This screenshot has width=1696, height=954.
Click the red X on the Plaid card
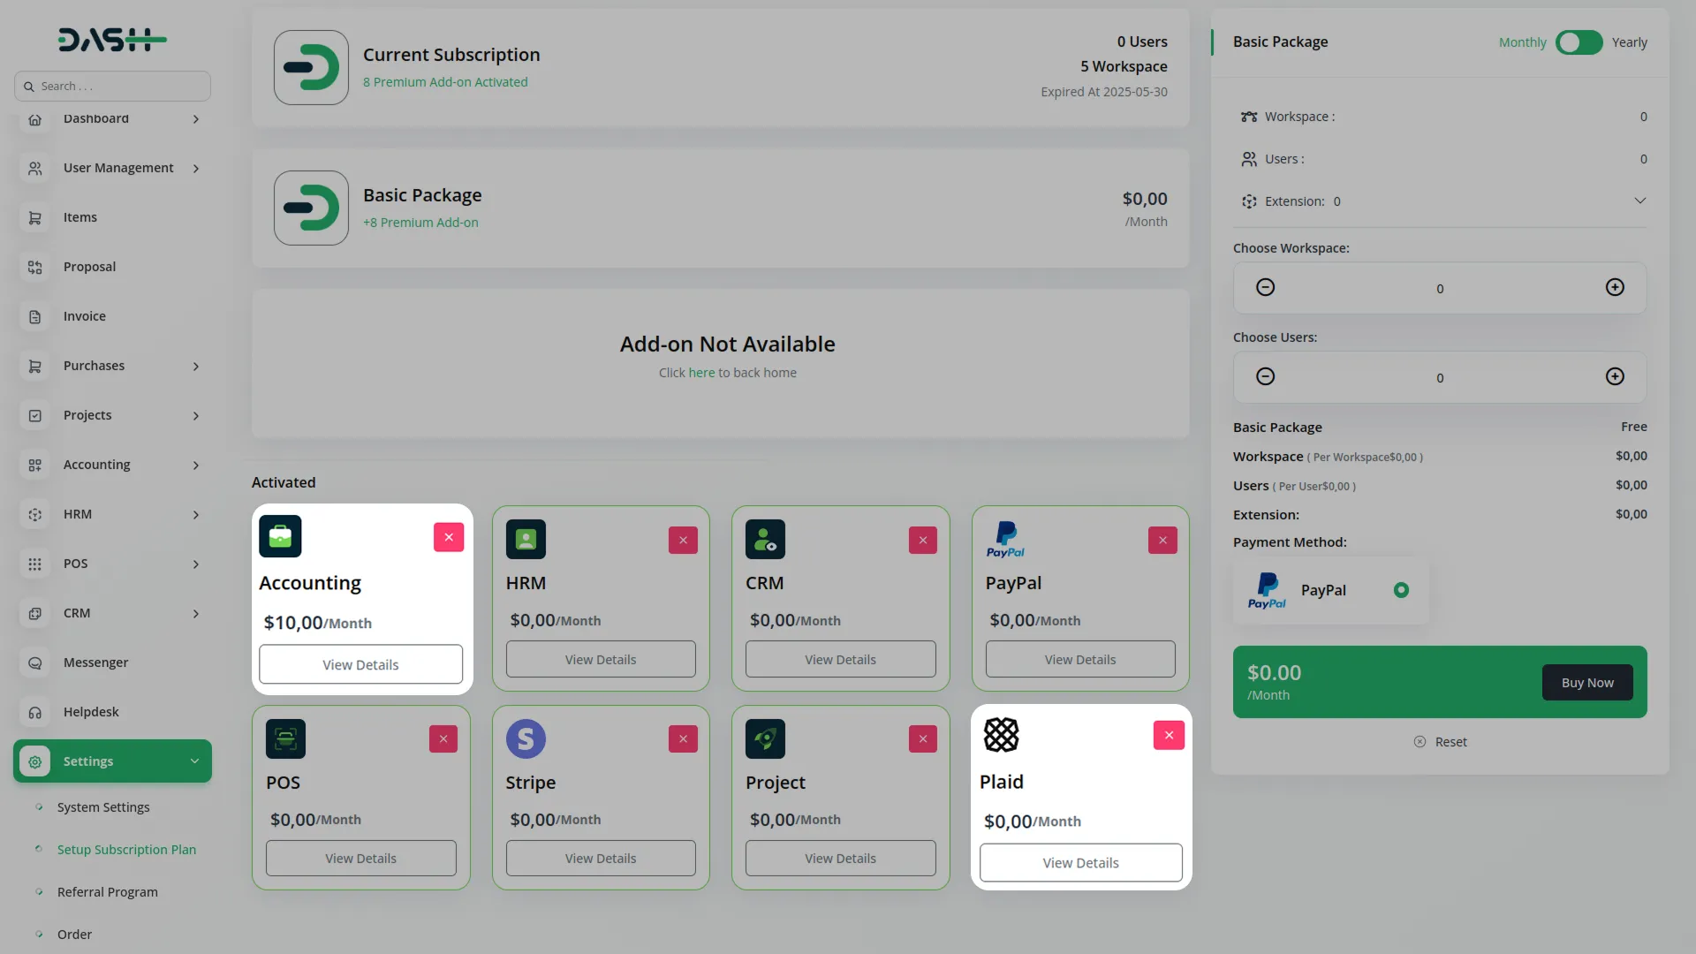tap(1169, 735)
